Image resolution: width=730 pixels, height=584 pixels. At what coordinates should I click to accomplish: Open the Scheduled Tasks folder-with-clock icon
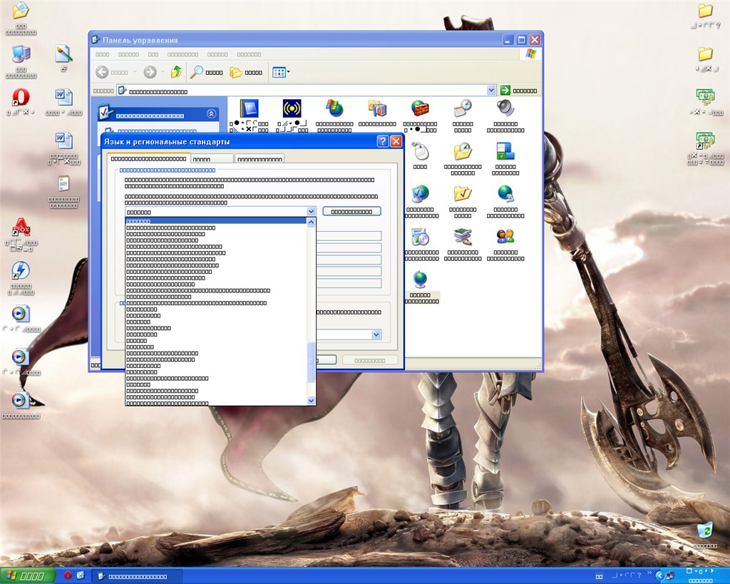[463, 151]
